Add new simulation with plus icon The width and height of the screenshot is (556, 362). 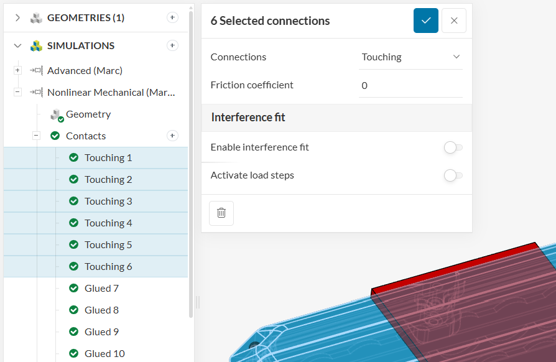pos(173,45)
